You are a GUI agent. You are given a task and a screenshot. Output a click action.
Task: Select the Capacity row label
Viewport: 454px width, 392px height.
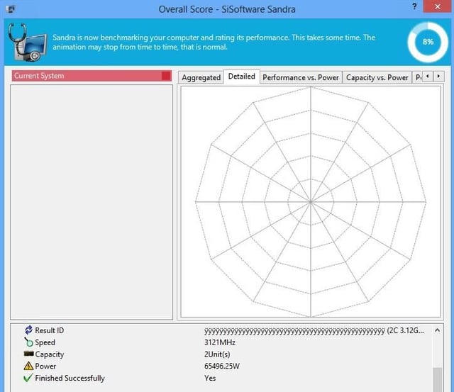click(x=49, y=354)
